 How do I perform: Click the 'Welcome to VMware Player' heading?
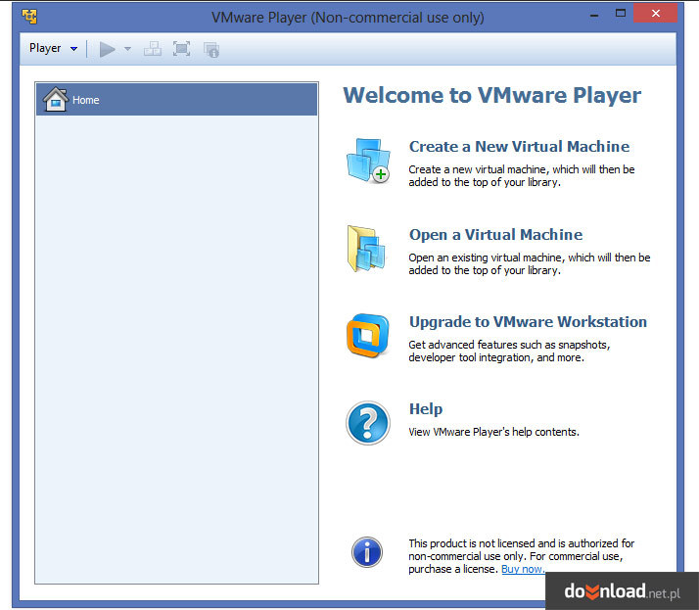click(491, 95)
